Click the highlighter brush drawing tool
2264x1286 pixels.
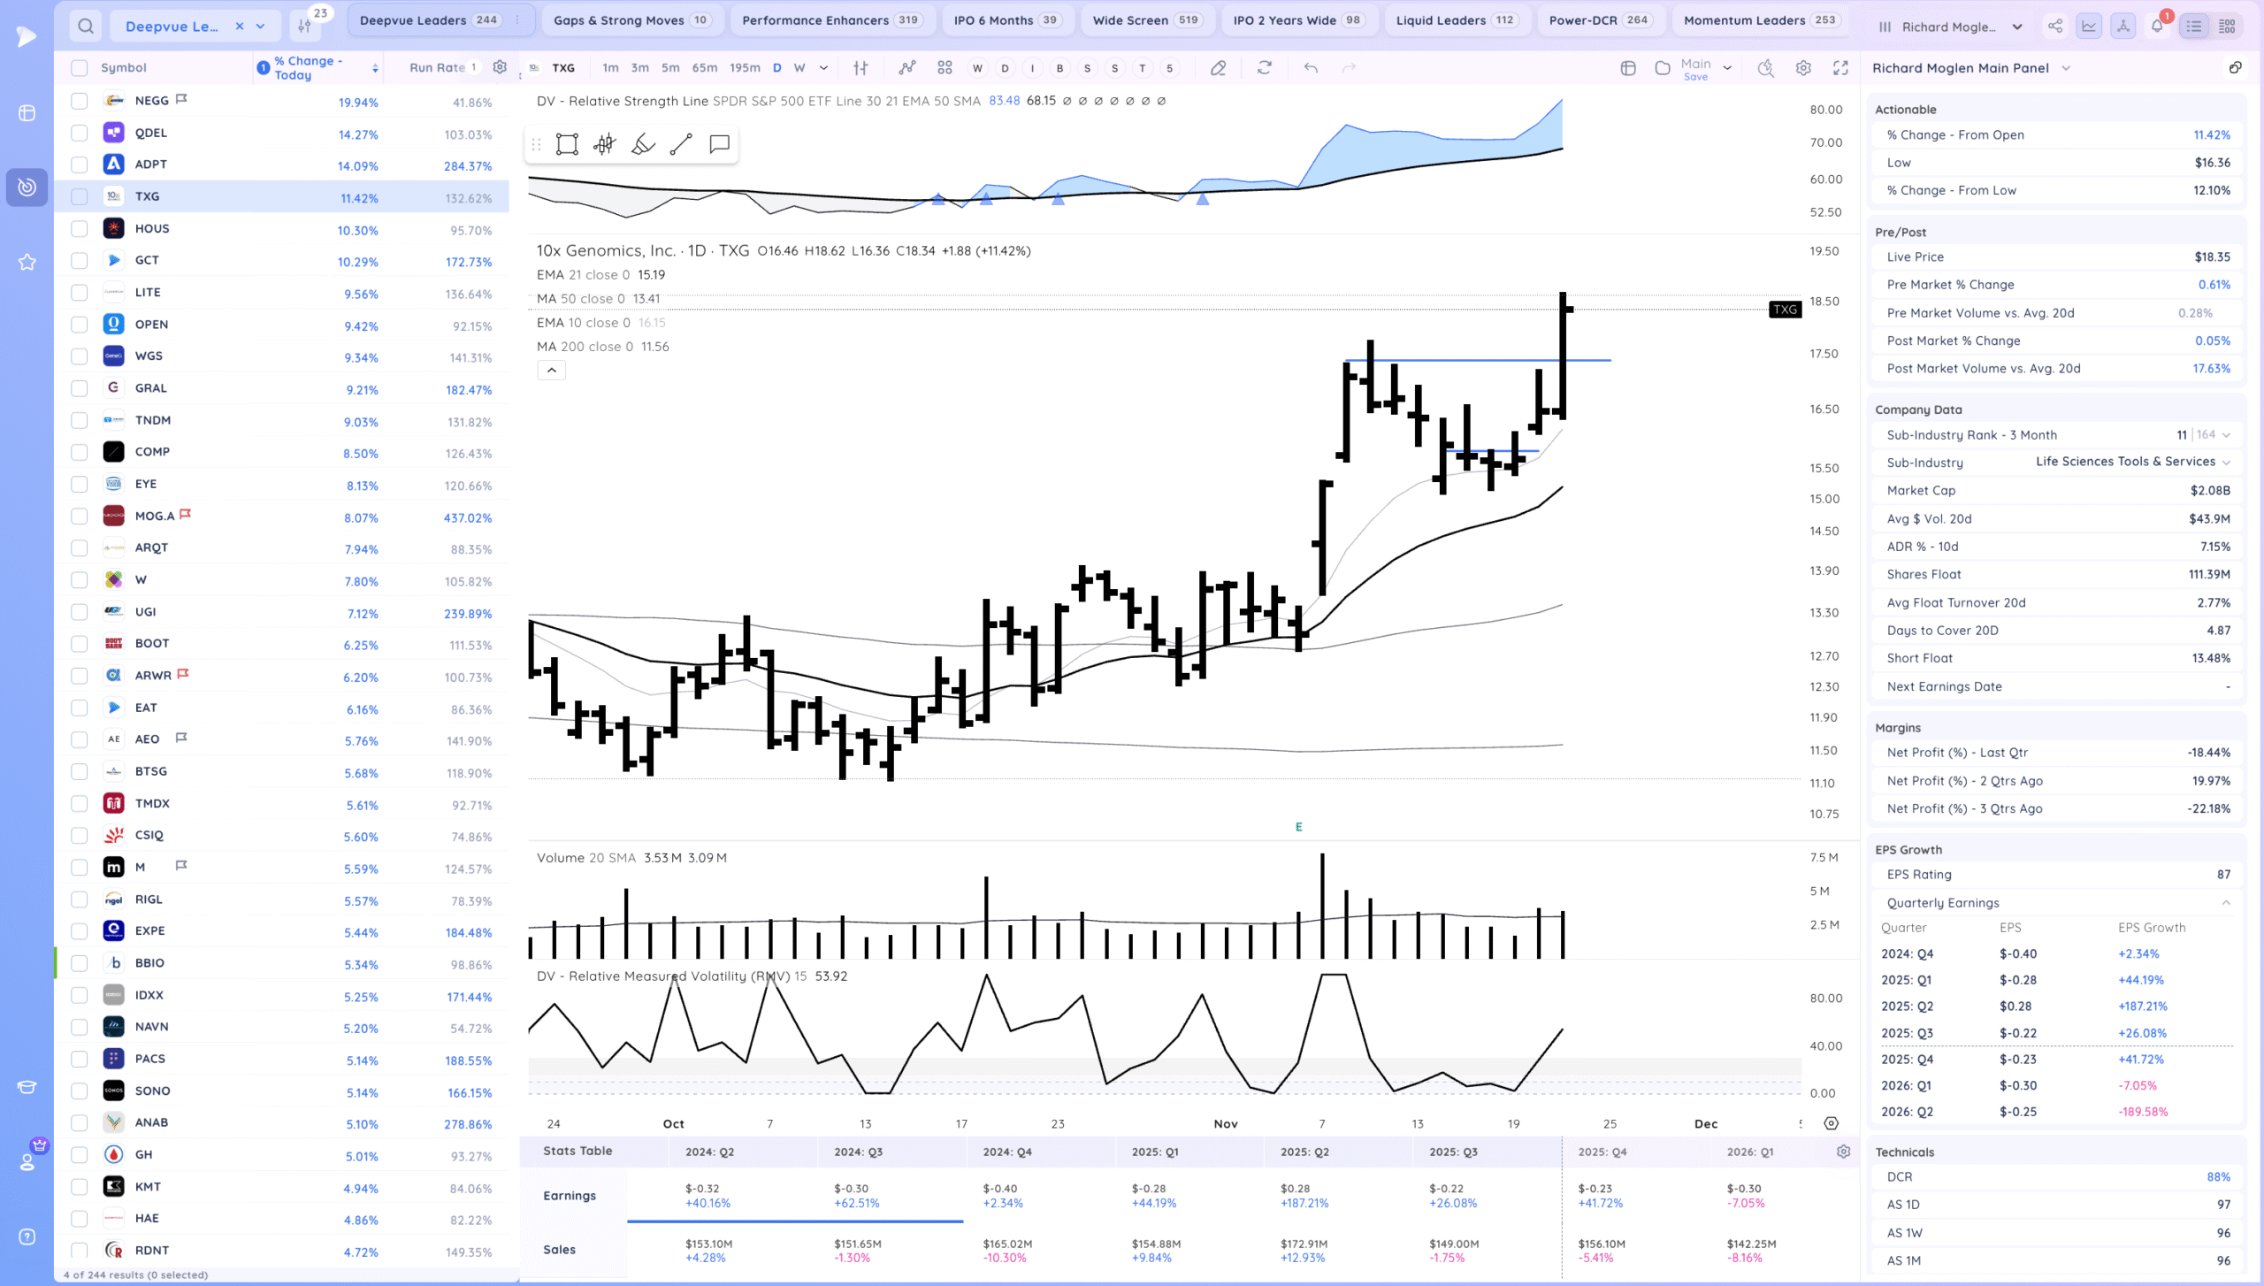[x=643, y=144]
